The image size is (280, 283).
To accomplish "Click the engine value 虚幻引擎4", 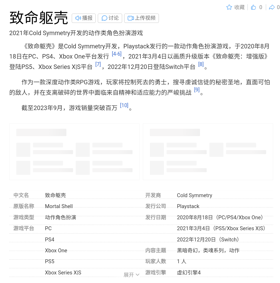I will point(189,272).
